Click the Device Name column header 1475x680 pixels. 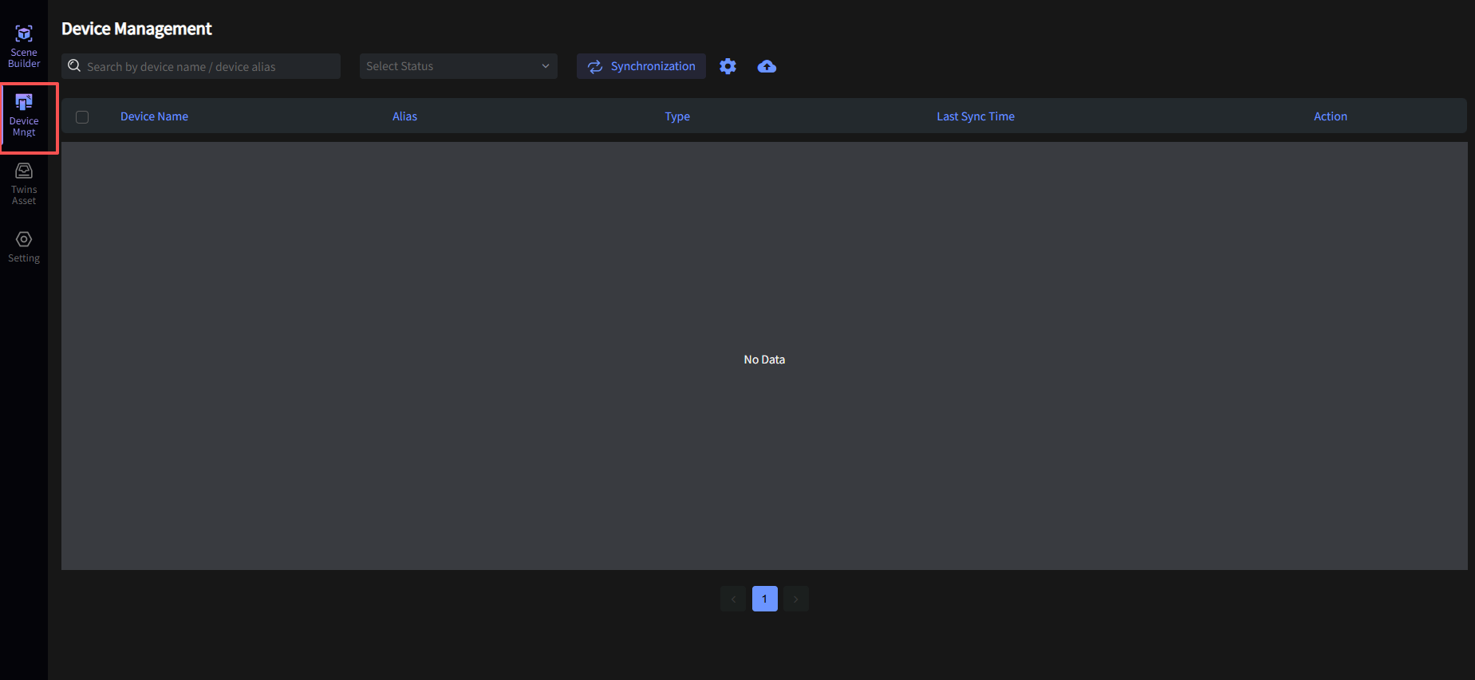point(154,116)
